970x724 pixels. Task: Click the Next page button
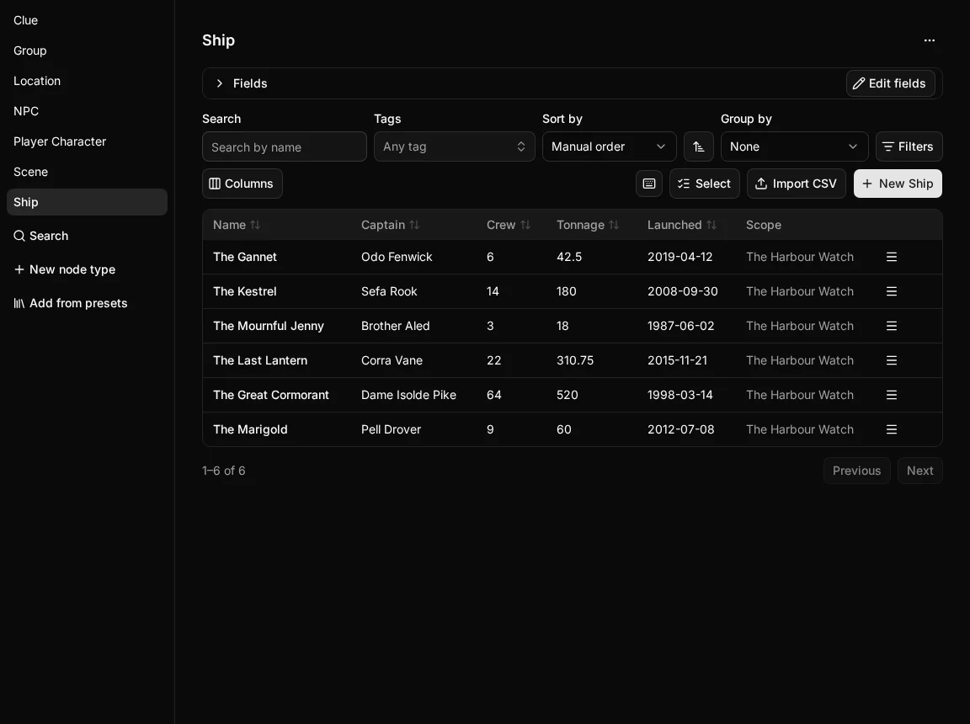click(x=919, y=471)
